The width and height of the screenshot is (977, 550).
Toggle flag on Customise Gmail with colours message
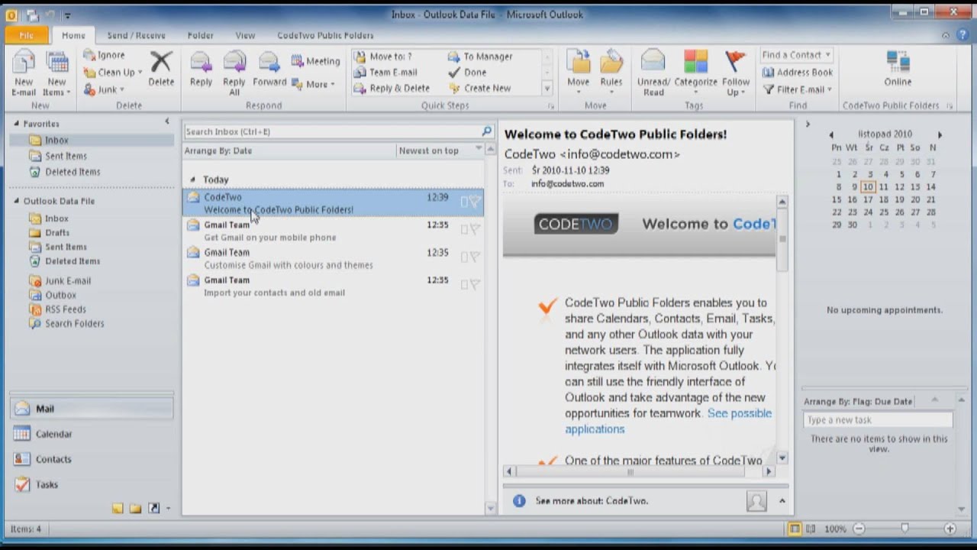(474, 257)
